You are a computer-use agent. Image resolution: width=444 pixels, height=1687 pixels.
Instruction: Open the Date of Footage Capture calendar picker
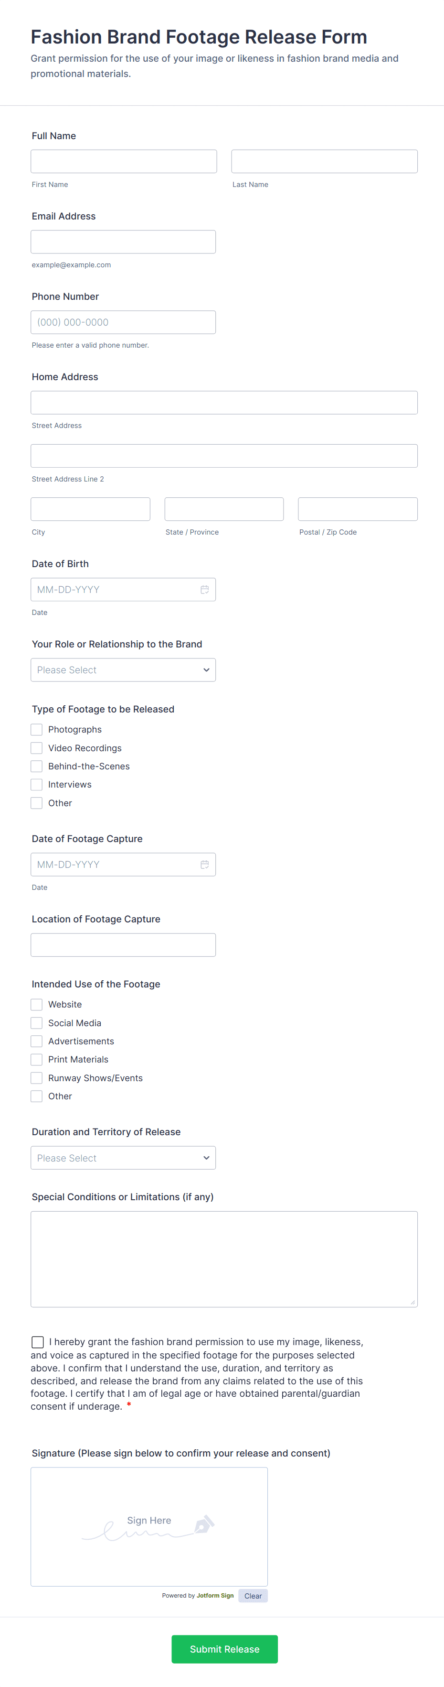(205, 864)
